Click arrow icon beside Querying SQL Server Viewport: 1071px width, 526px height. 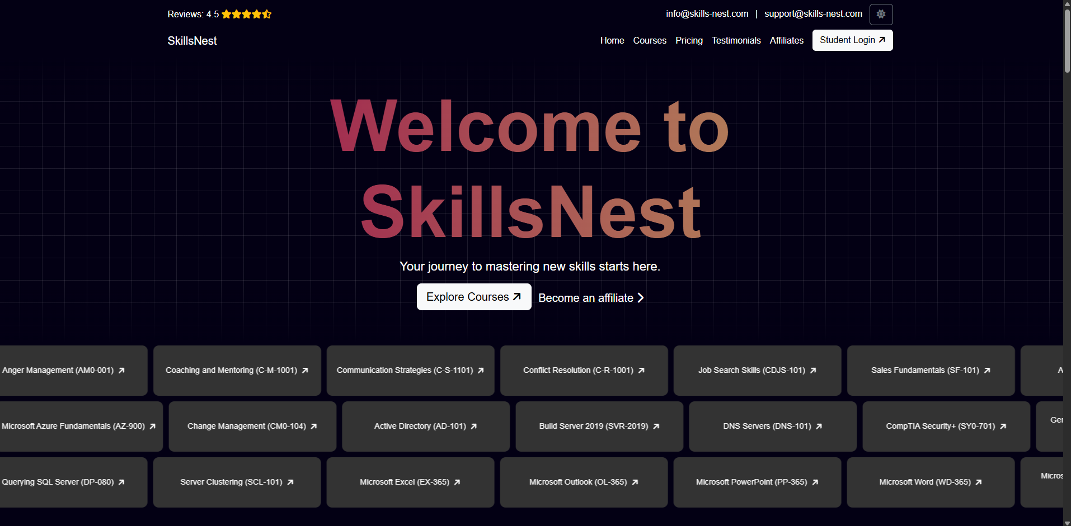pyautogui.click(x=121, y=482)
